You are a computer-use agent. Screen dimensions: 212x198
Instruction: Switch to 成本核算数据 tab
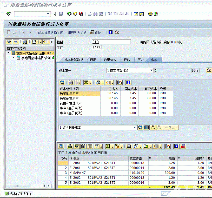(x=74, y=60)
